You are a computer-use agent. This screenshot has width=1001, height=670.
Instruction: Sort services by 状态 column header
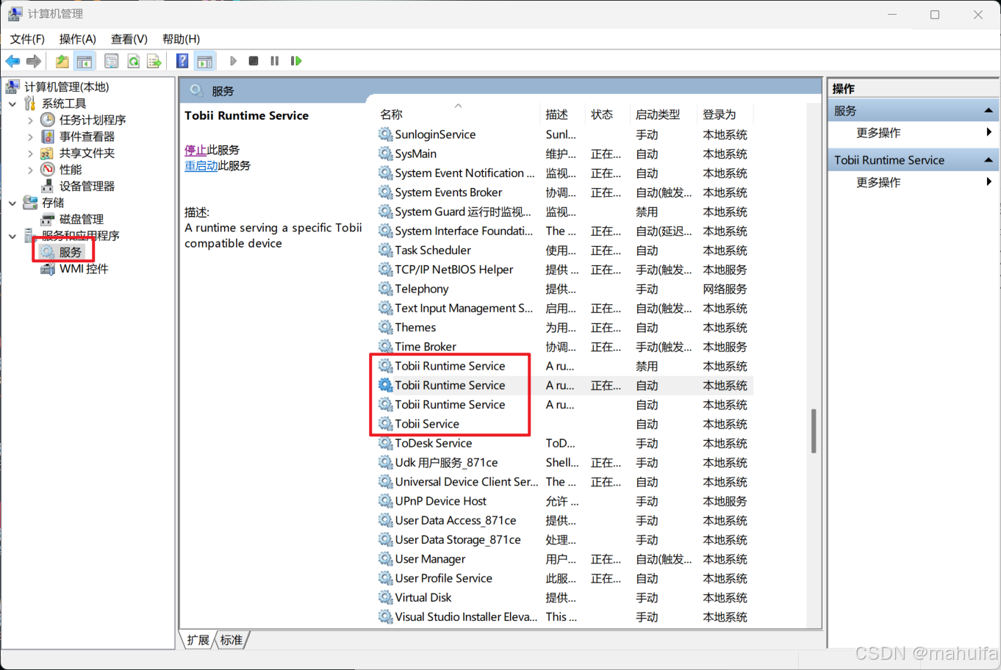point(607,115)
